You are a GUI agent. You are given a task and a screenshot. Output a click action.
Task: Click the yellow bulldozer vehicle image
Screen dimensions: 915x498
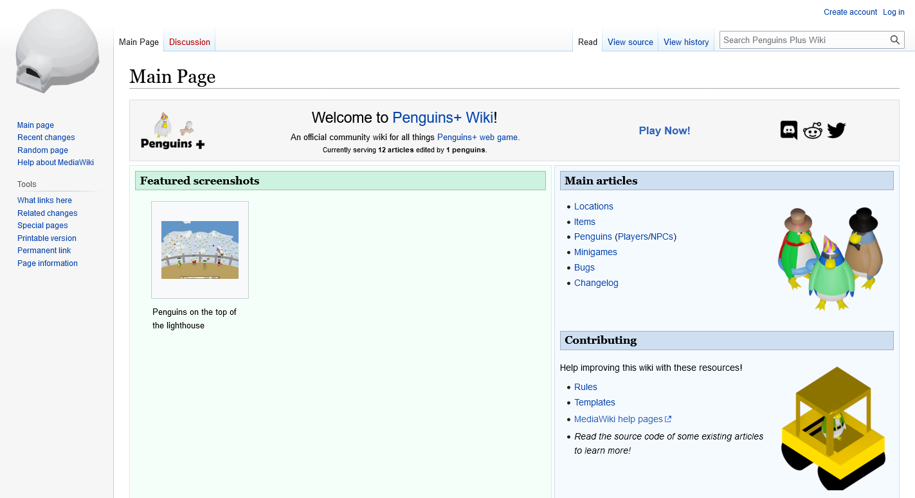tap(833, 428)
